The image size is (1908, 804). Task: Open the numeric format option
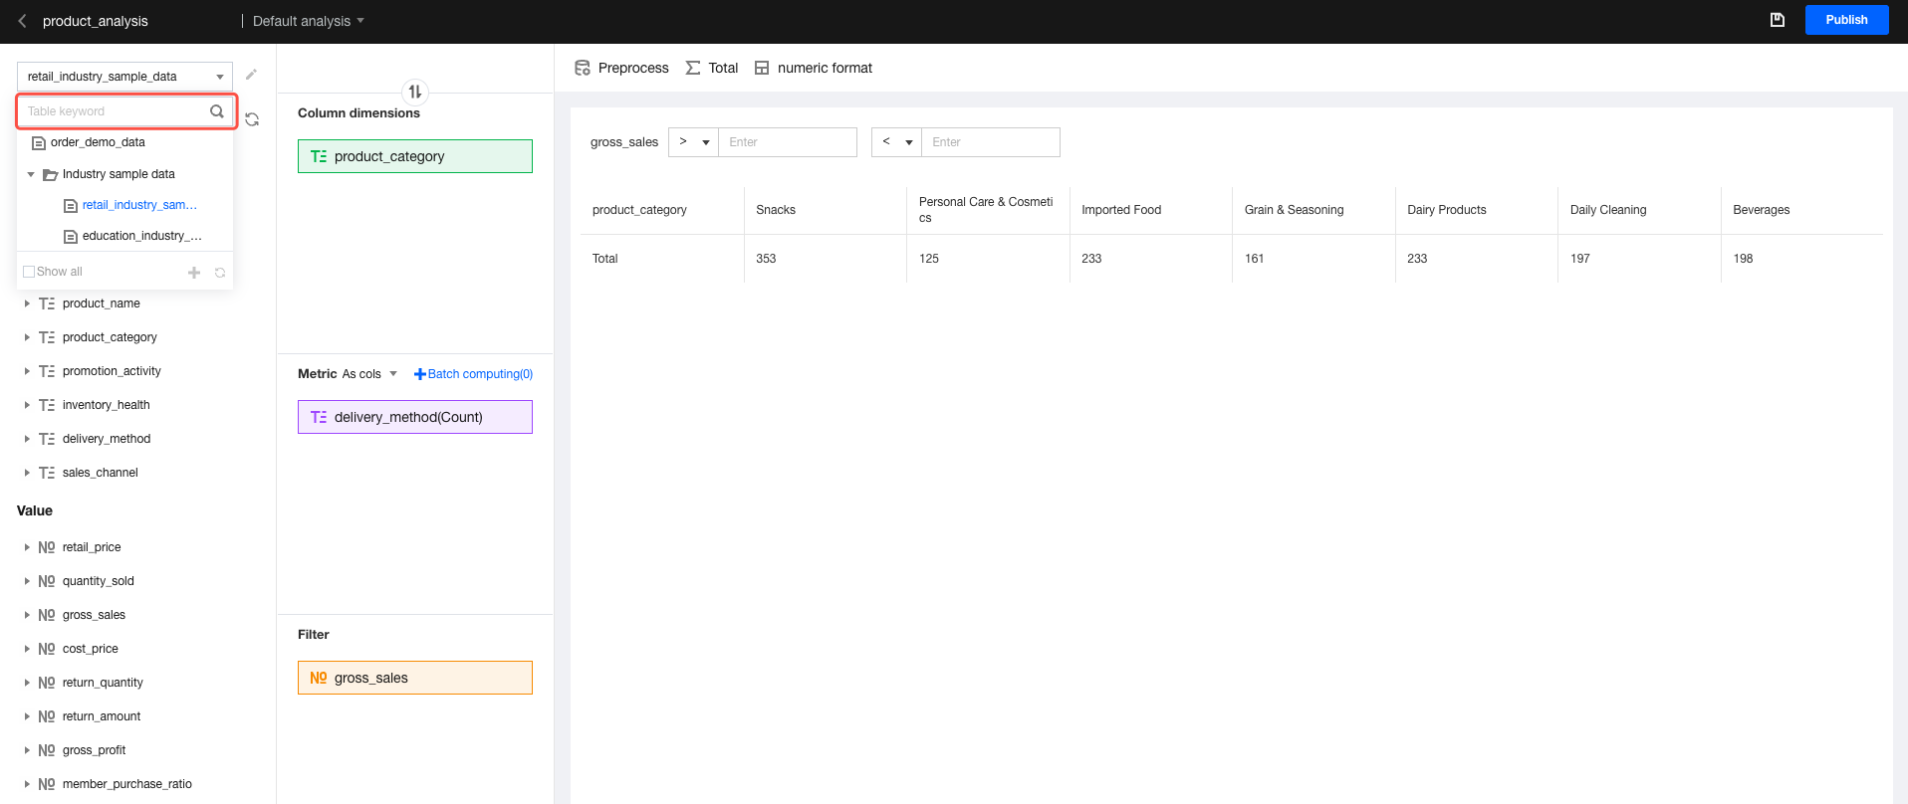pos(814,68)
